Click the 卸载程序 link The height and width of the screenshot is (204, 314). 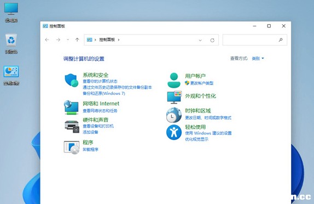90,149
